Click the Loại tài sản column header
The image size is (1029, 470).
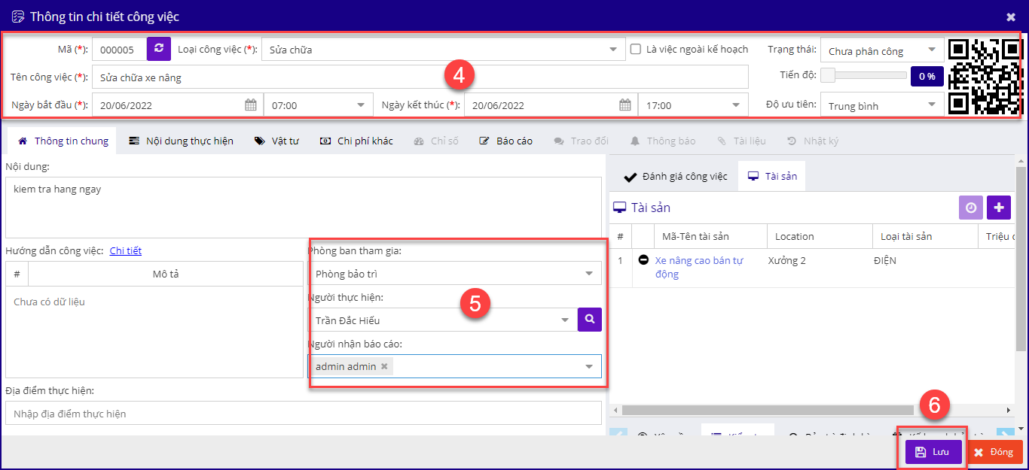(x=925, y=236)
